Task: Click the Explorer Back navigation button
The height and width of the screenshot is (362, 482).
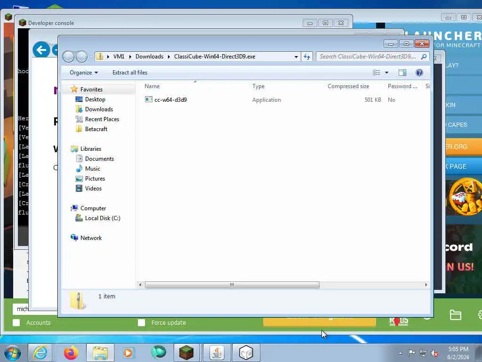Action: tap(68, 57)
